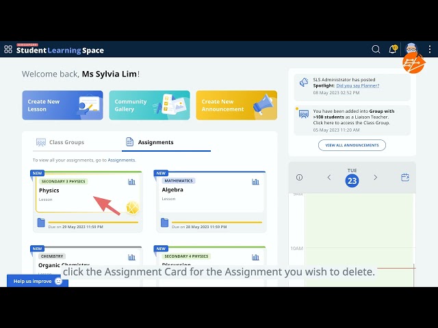
Task: Open the Group with >100 students notification
Action: click(352, 120)
